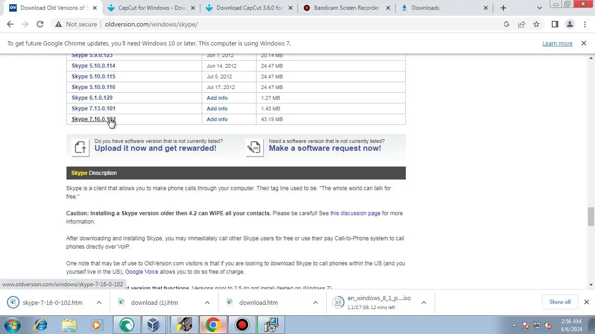Close the downloads shelf
The width and height of the screenshot is (595, 334).
587,302
